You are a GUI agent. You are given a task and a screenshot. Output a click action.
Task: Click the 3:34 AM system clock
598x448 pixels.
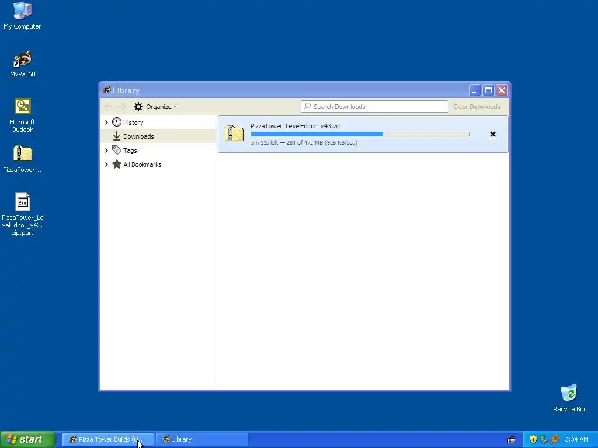pos(576,439)
